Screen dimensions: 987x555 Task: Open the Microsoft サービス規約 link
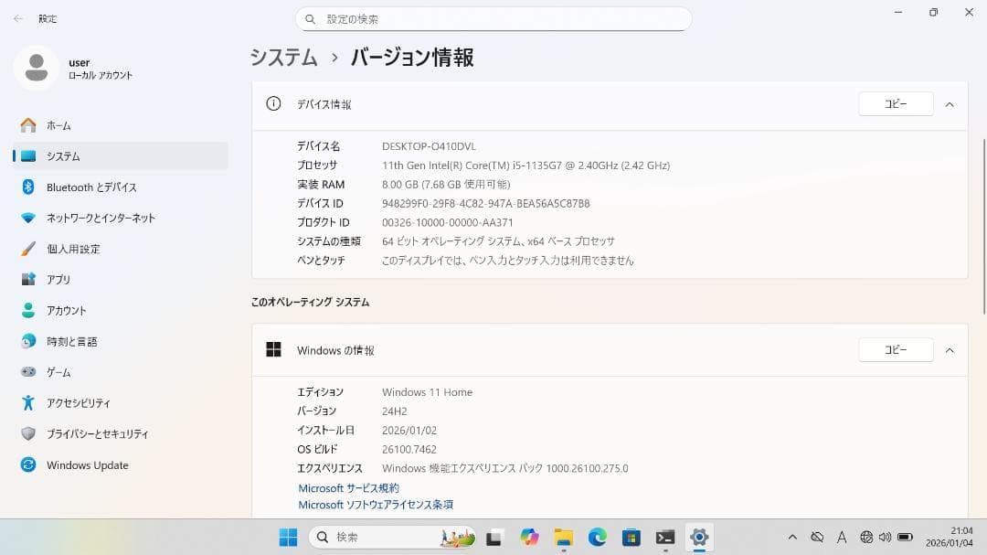[x=347, y=487]
